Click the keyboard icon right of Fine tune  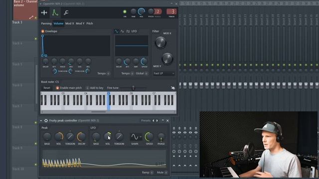pyautogui.click(x=173, y=88)
